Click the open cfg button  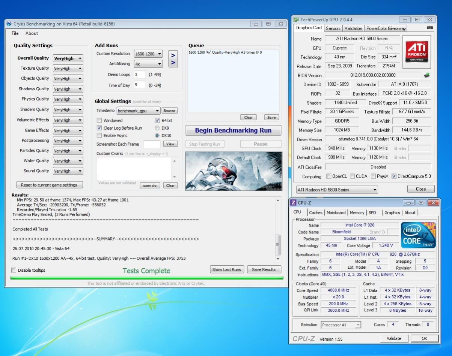[x=150, y=185]
